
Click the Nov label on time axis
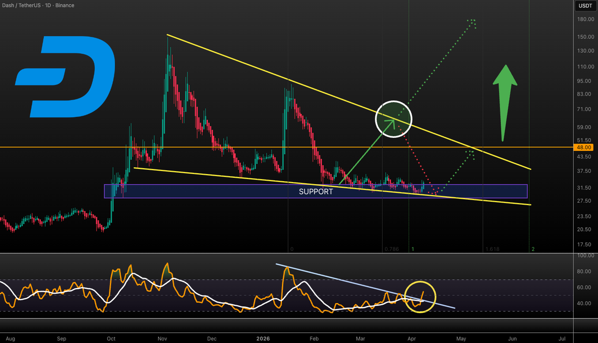click(x=162, y=339)
